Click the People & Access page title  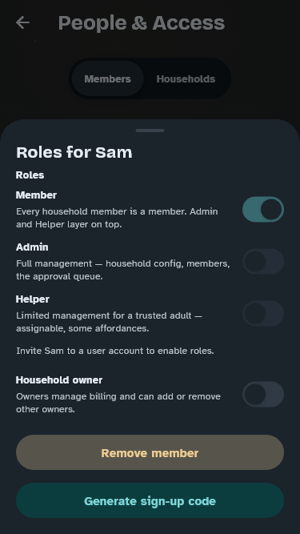[141, 23]
